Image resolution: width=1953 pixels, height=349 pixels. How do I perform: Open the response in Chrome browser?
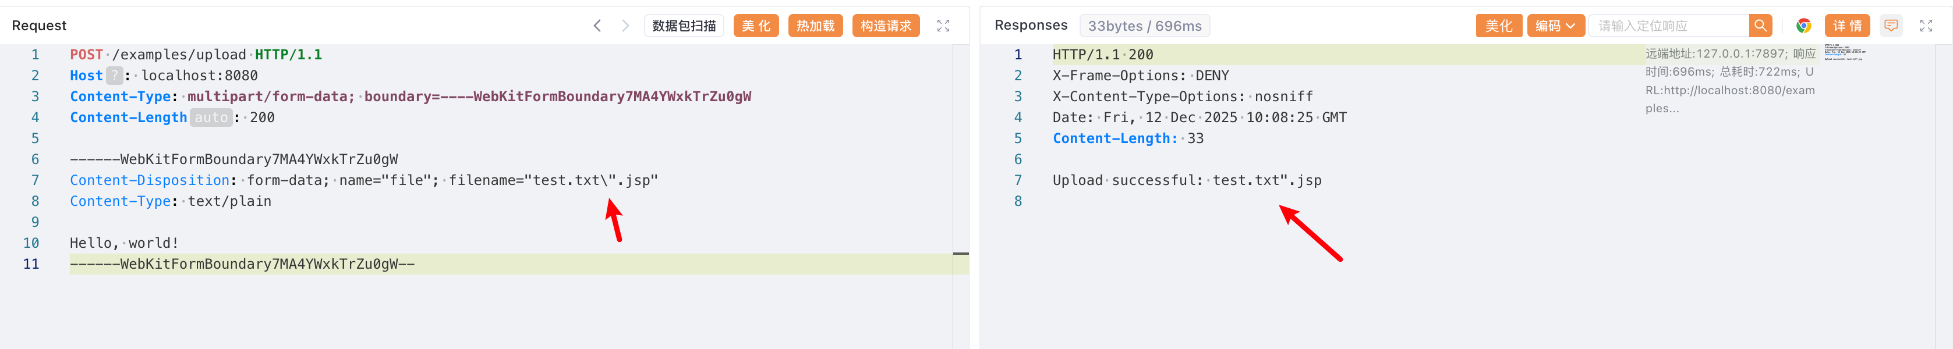point(1804,26)
